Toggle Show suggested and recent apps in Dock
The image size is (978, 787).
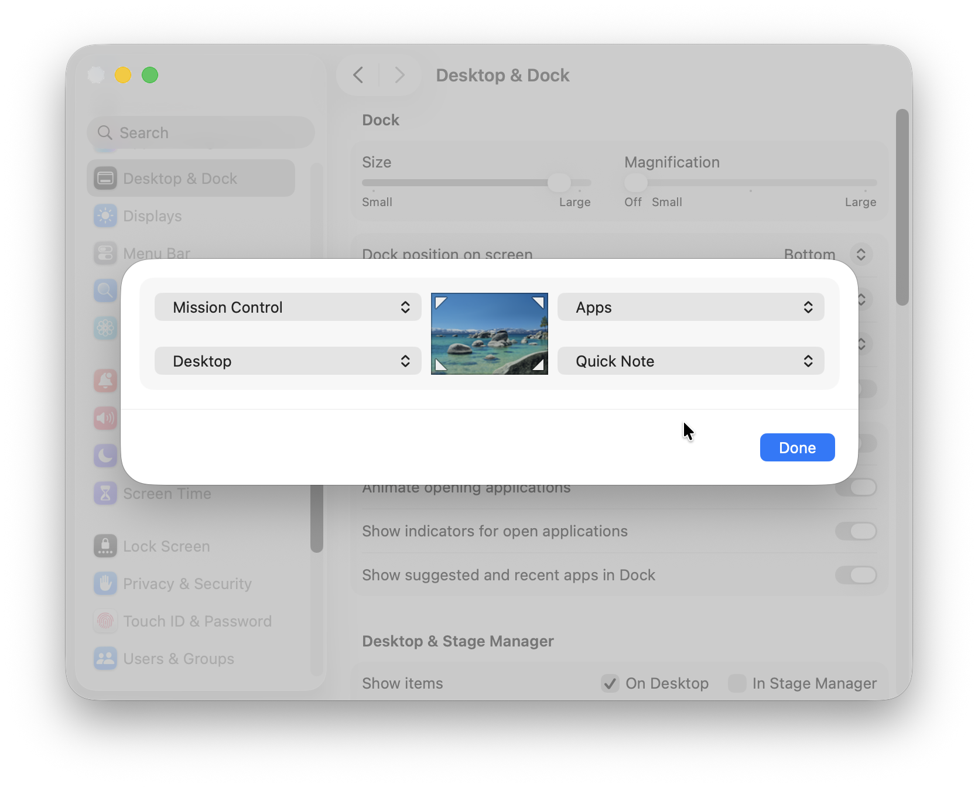coord(856,575)
